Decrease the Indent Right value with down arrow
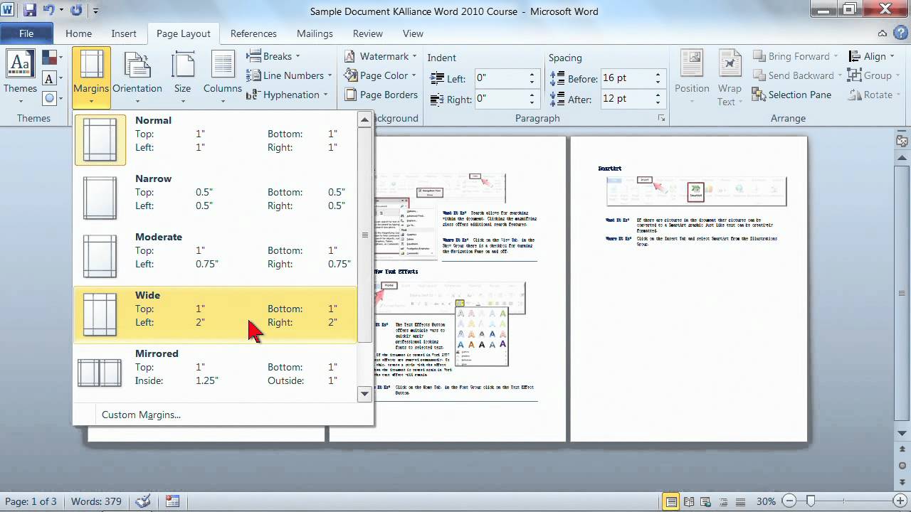 532,103
